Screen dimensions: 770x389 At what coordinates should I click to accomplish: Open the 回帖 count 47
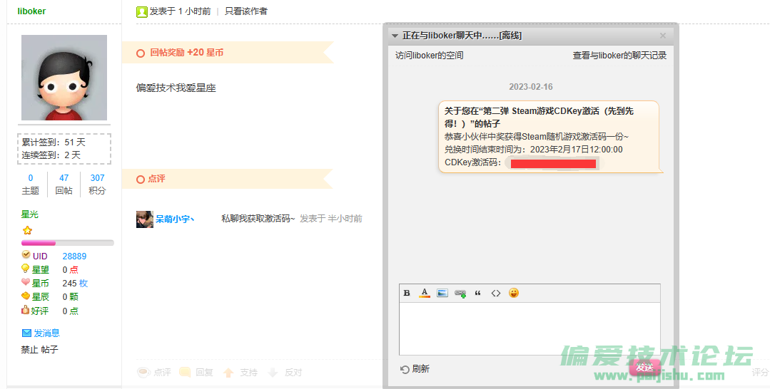pos(64,178)
